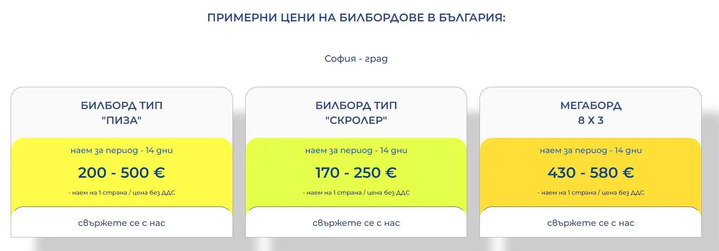
Task: Open "свържете се с нас" under the Скролер billboard
Action: (x=356, y=223)
